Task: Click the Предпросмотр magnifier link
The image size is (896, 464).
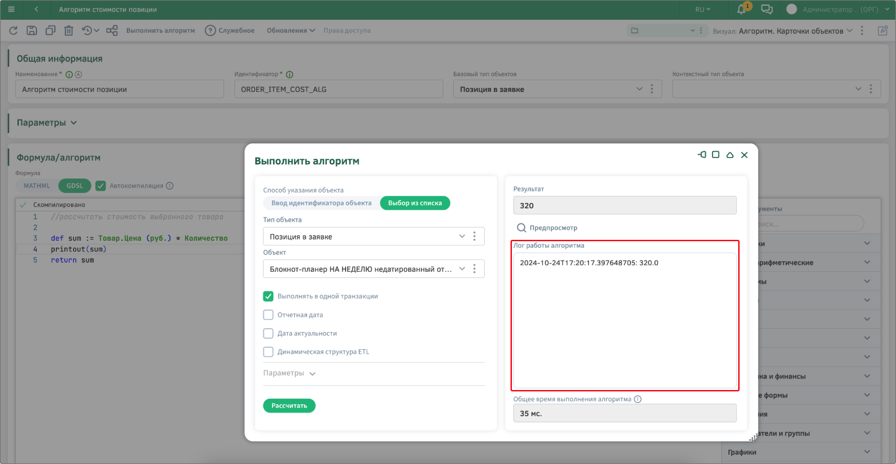Action: (x=547, y=228)
